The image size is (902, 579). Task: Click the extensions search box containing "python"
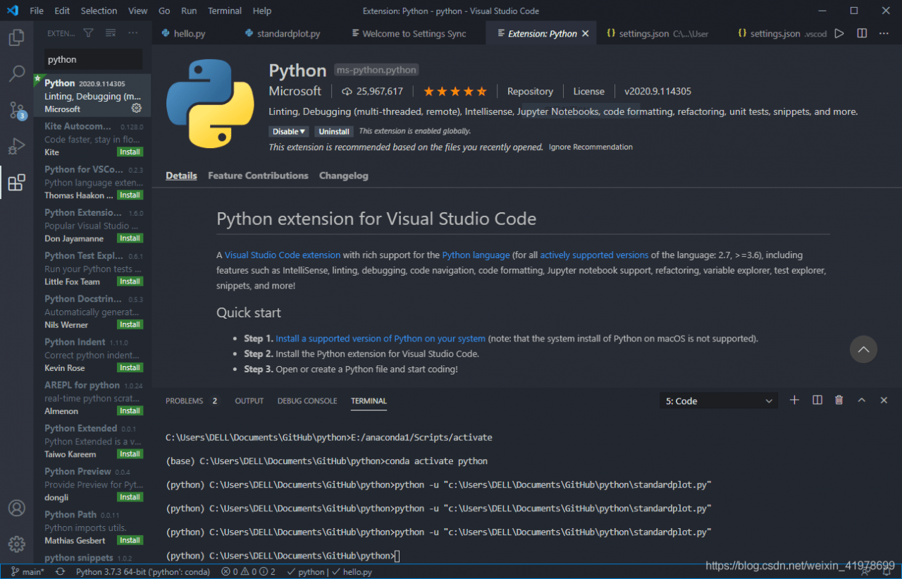93,61
